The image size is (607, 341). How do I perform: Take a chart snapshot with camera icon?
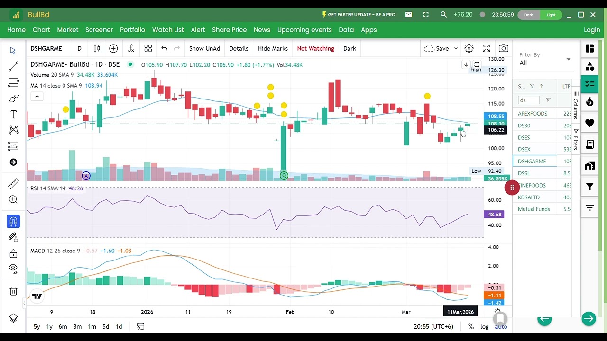(504, 48)
